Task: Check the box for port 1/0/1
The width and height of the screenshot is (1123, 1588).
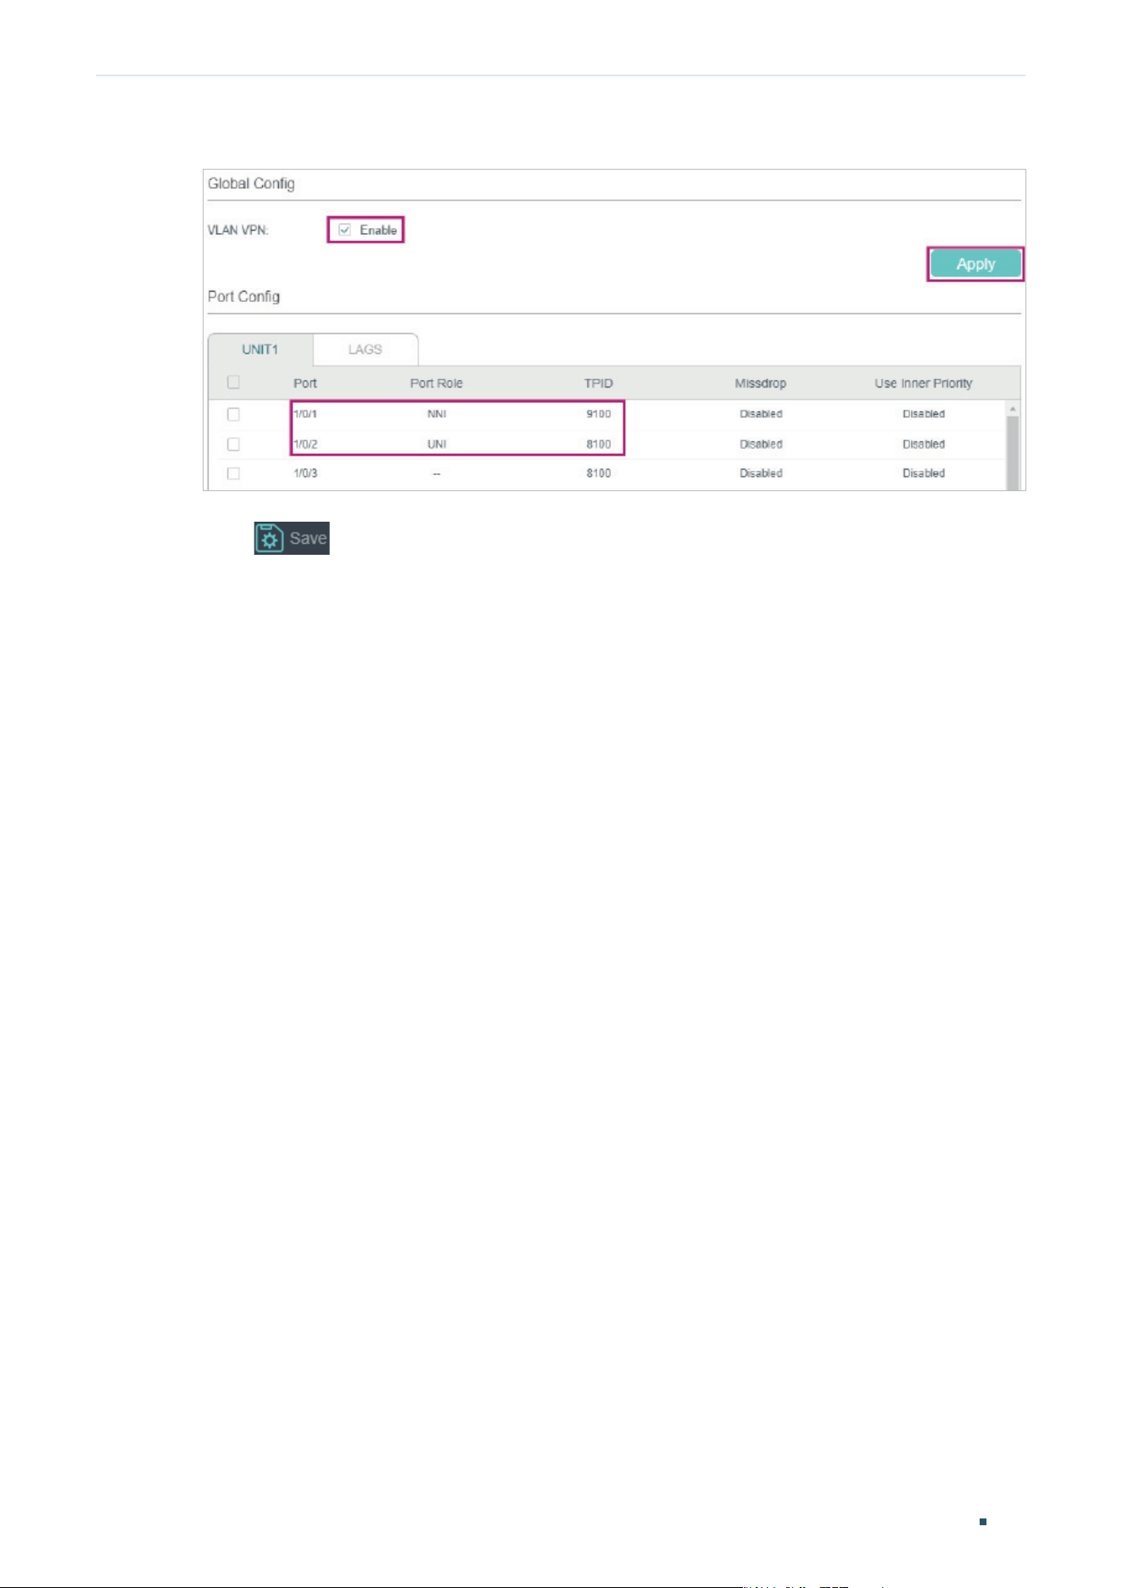Action: (x=233, y=414)
